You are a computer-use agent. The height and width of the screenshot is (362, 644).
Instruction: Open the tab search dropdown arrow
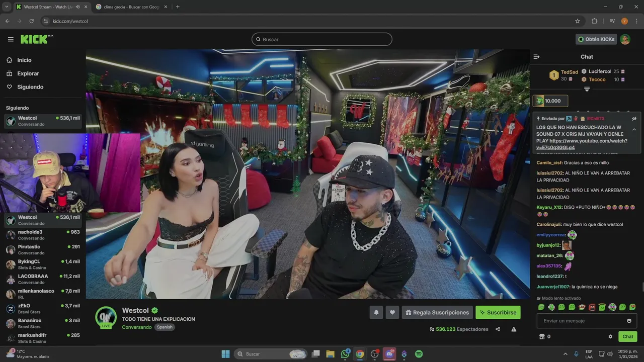pyautogui.click(x=7, y=7)
